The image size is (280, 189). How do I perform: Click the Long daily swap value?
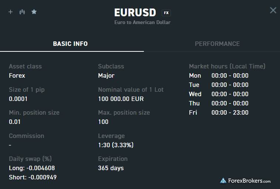tap(32, 168)
